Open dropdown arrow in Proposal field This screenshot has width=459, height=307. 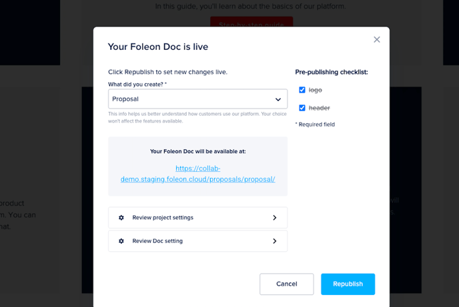click(278, 99)
